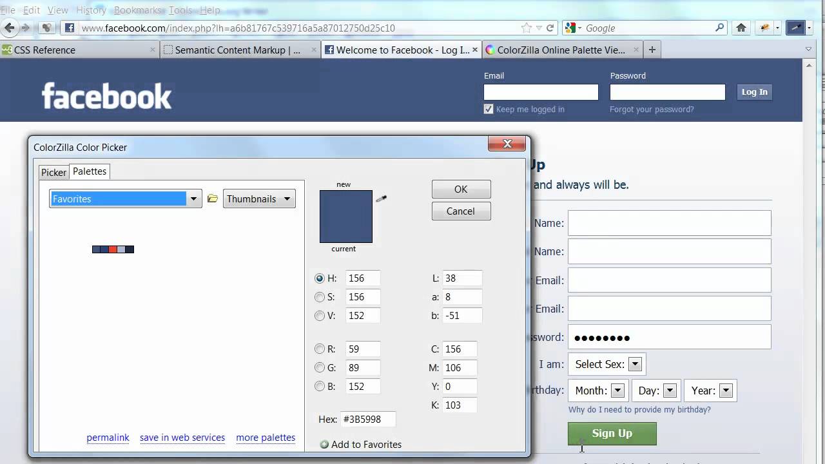Screen dimensions: 825x464
Task: Click the green Add to Favorites plus icon
Action: pos(324,444)
